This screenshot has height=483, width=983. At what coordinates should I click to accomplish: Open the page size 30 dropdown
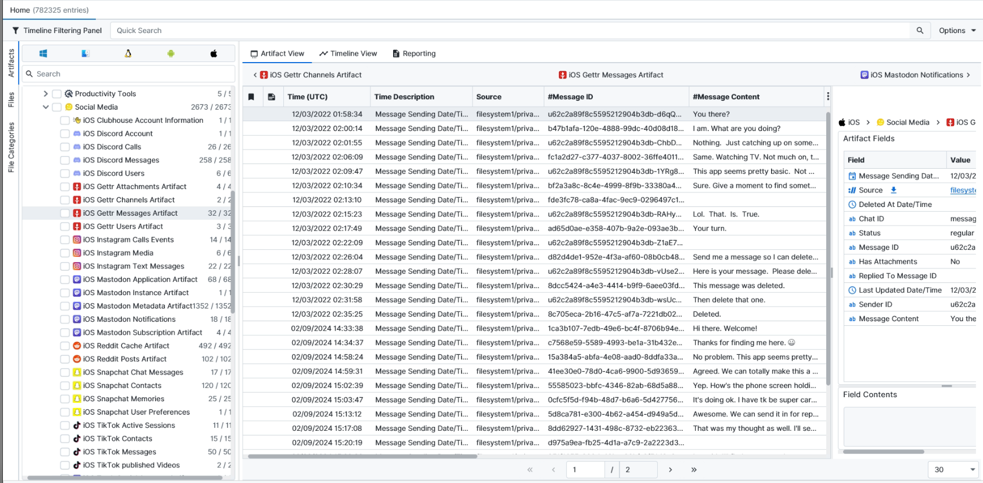(x=953, y=470)
